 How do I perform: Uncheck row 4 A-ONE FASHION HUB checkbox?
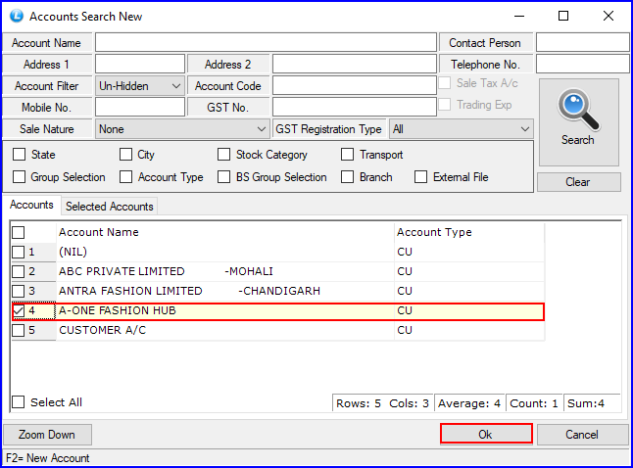point(19,311)
